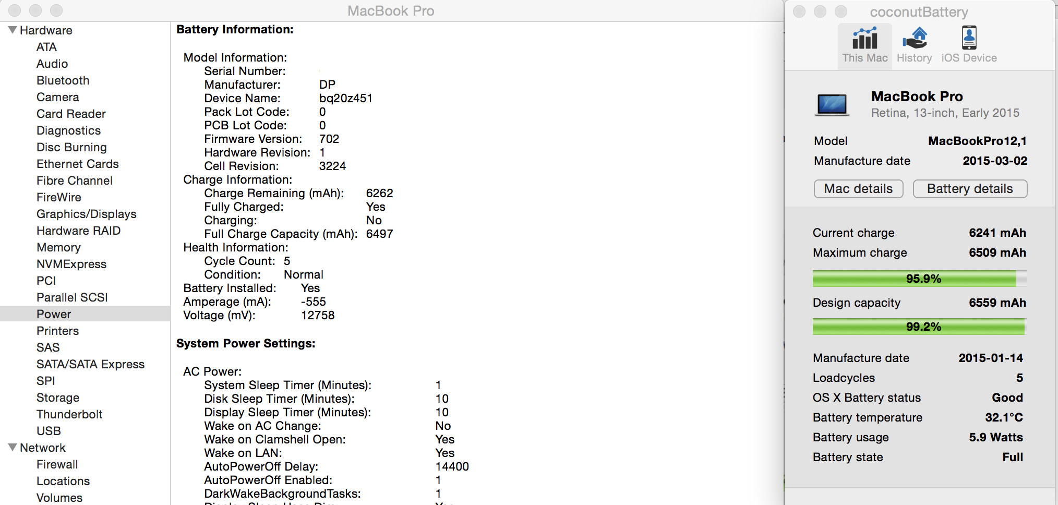Select SATA/SATA Express entry
The height and width of the screenshot is (505, 1058).
90,364
